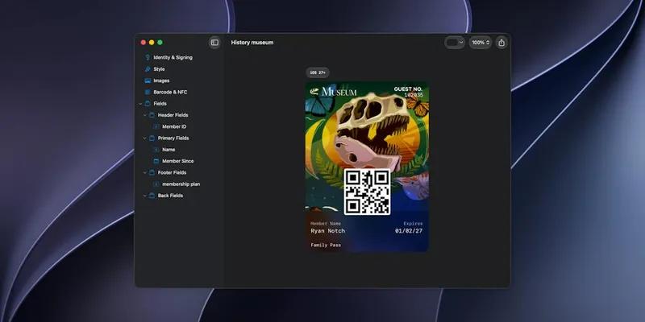The width and height of the screenshot is (645, 322).
Task: Select the Member Since date field icon
Action: [x=156, y=161]
